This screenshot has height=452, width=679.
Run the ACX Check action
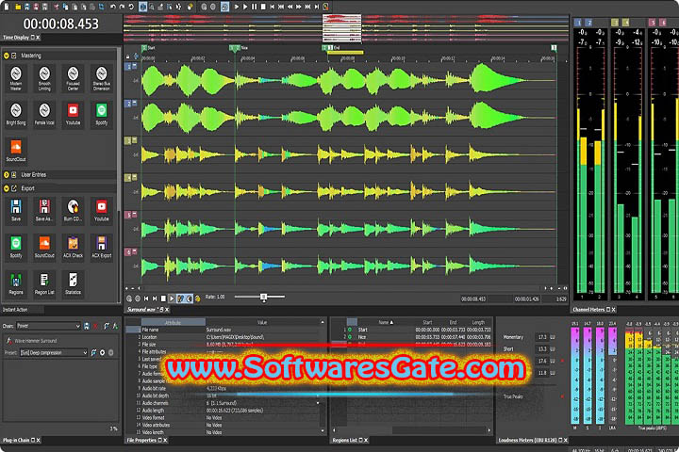click(73, 247)
